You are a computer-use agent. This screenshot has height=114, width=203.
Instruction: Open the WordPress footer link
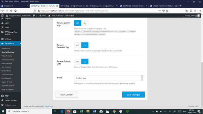49,106
